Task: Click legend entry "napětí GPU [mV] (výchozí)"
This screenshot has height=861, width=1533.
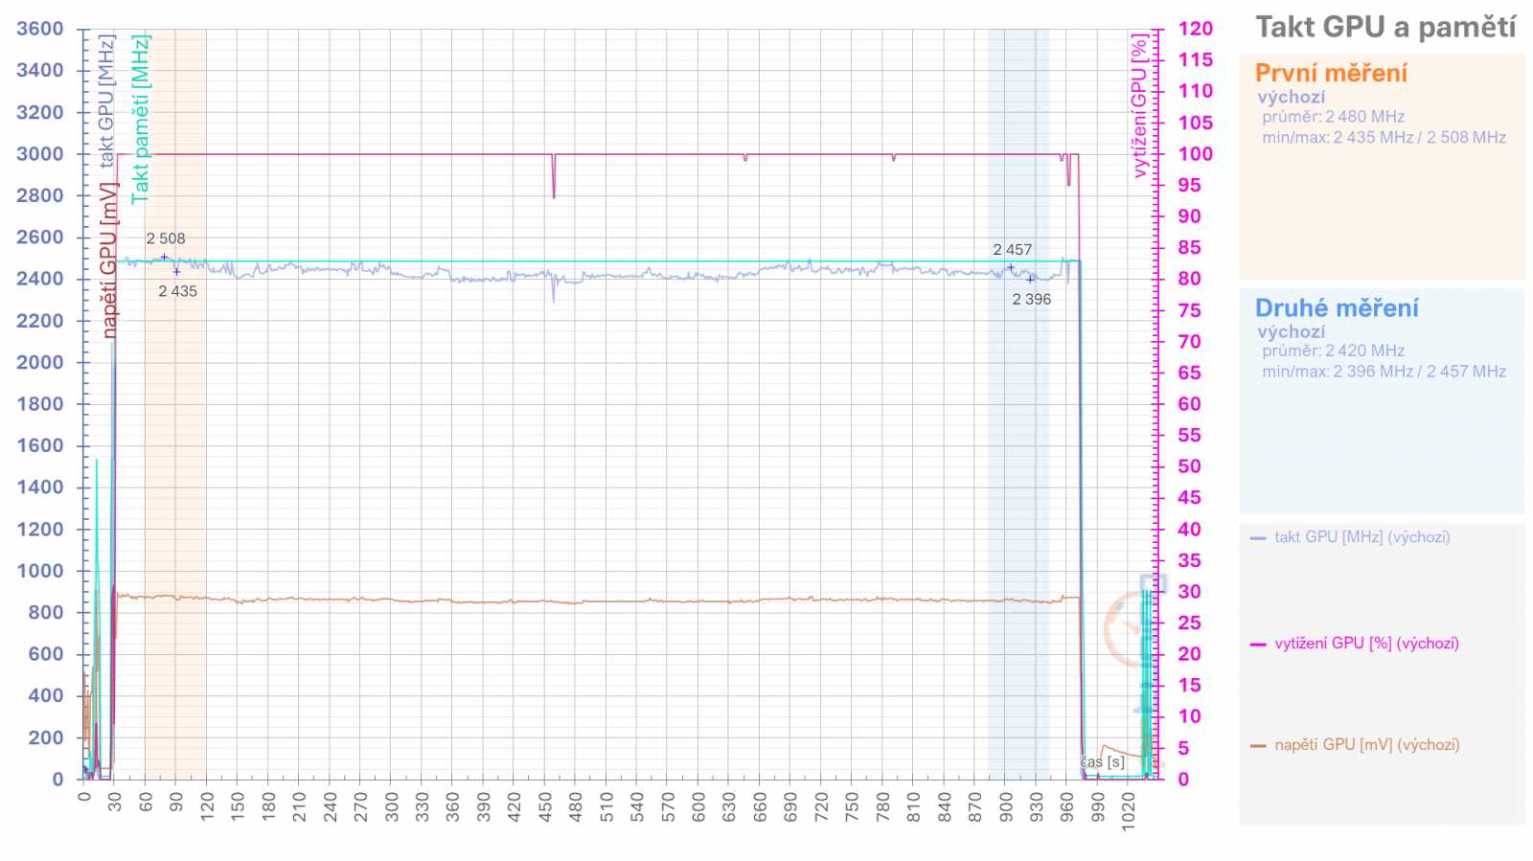Action: tap(1366, 745)
